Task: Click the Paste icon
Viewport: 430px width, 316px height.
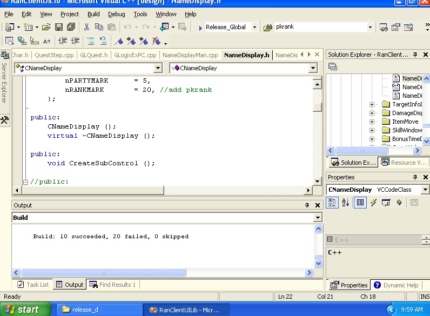Action: click(x=112, y=27)
